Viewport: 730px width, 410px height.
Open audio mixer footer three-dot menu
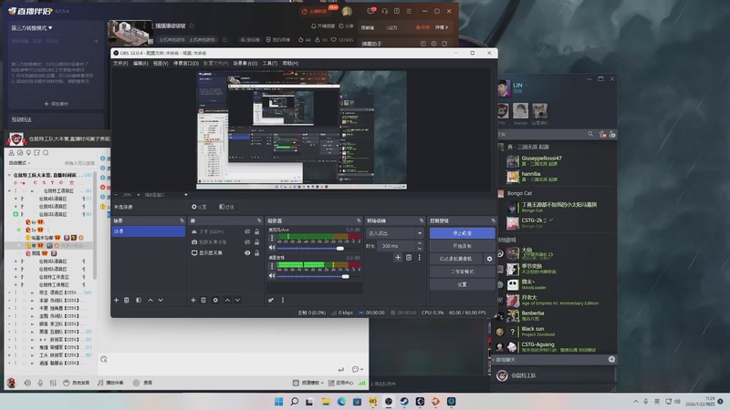(283, 301)
